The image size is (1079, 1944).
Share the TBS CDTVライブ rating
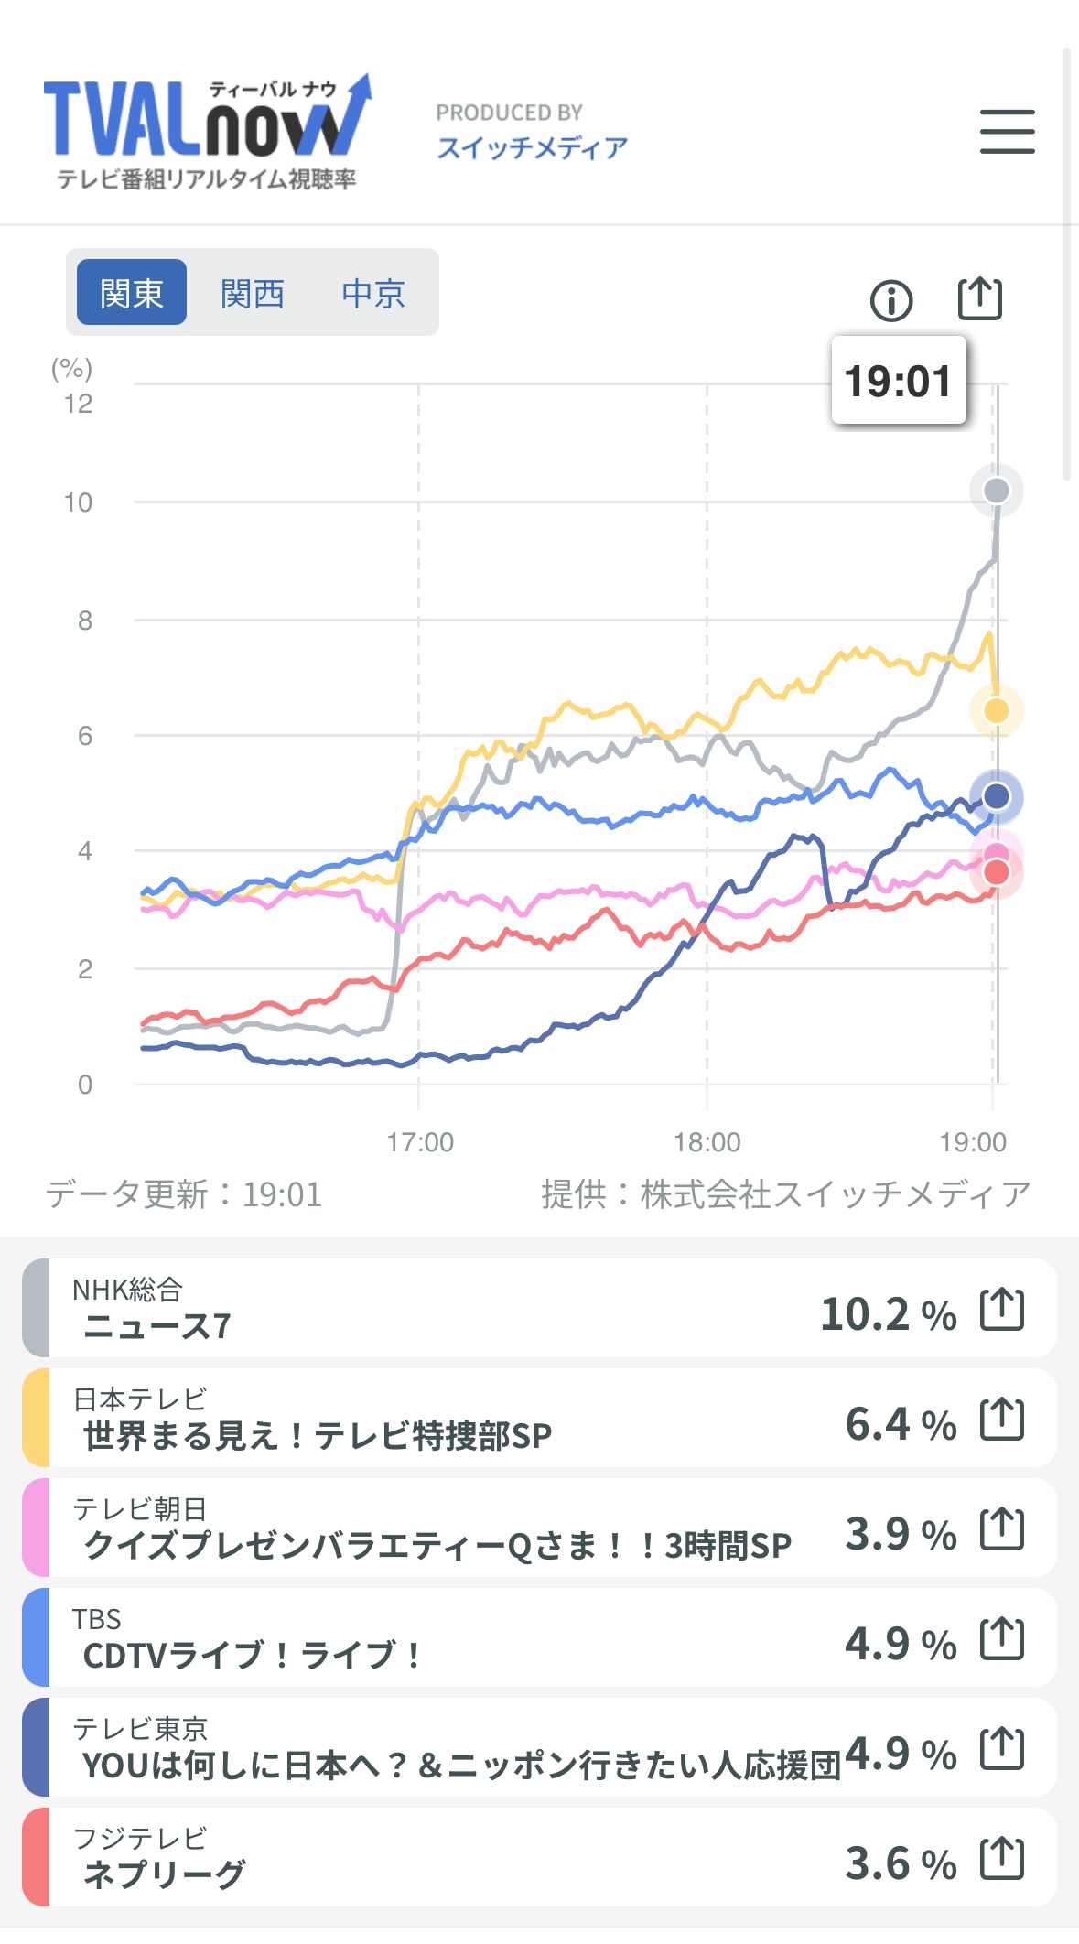(x=1001, y=1638)
